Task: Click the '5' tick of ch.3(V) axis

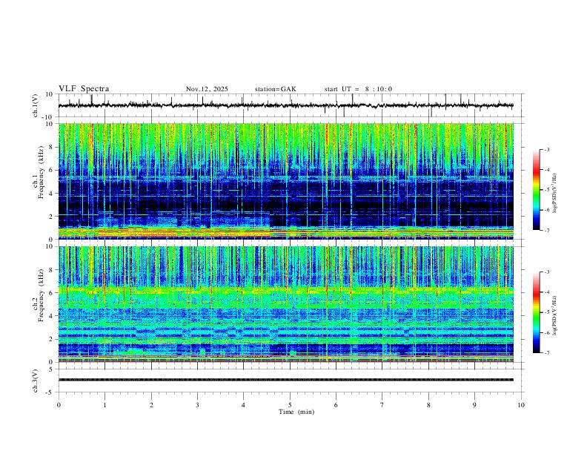Action: [x=52, y=369]
